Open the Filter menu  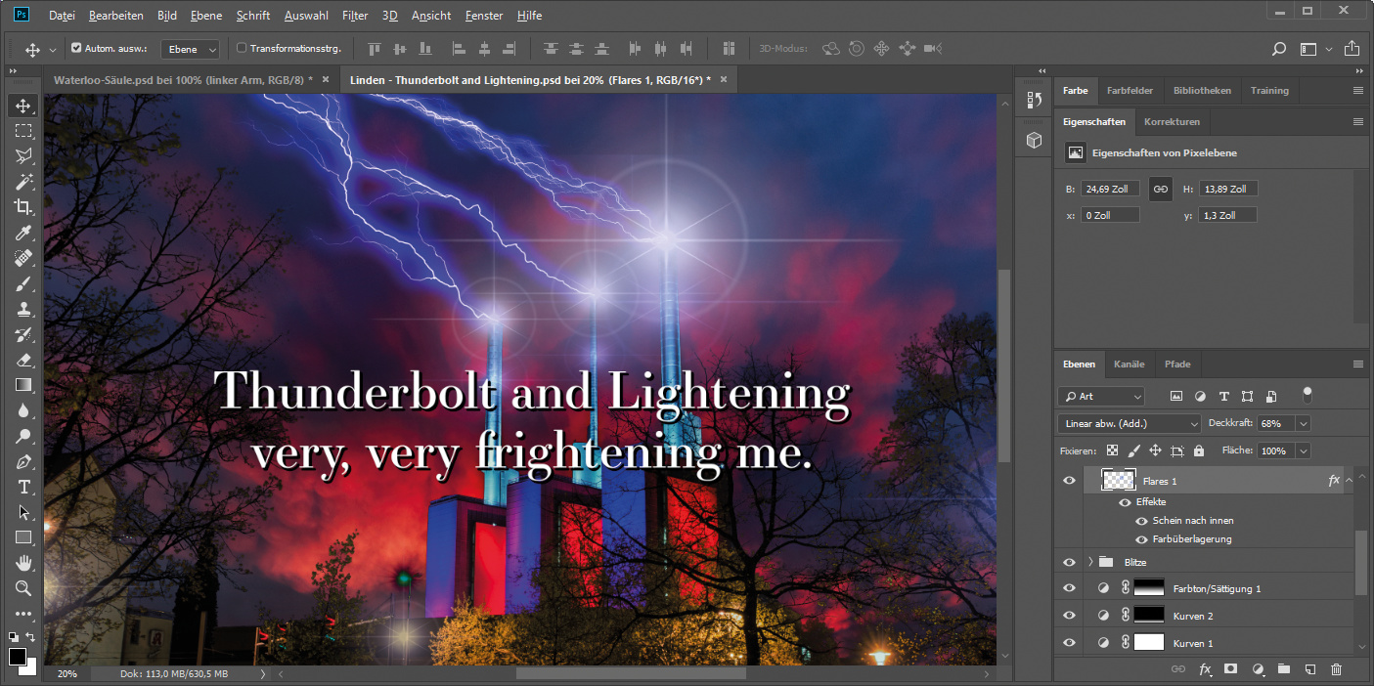(x=355, y=16)
